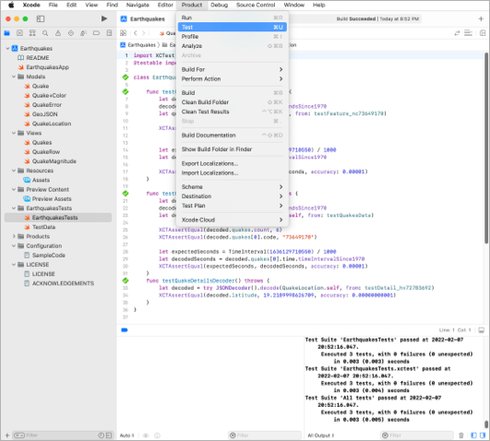Click the Earthquakes scheme selector in toolbar
Image resolution: width=490 pixels, height=441 pixels.
[148, 18]
